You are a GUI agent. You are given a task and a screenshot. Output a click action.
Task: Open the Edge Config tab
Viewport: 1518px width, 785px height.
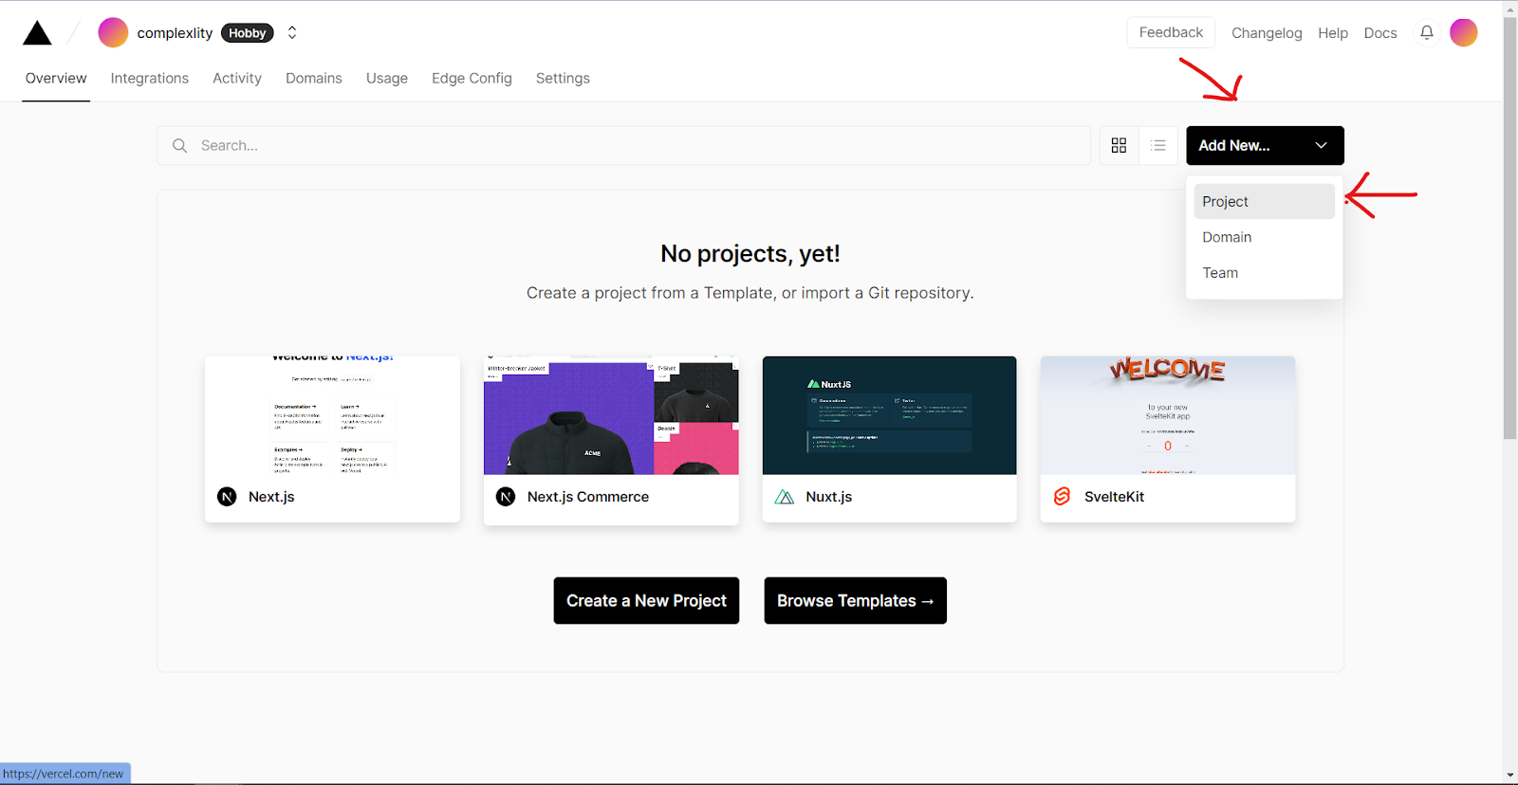472,78
